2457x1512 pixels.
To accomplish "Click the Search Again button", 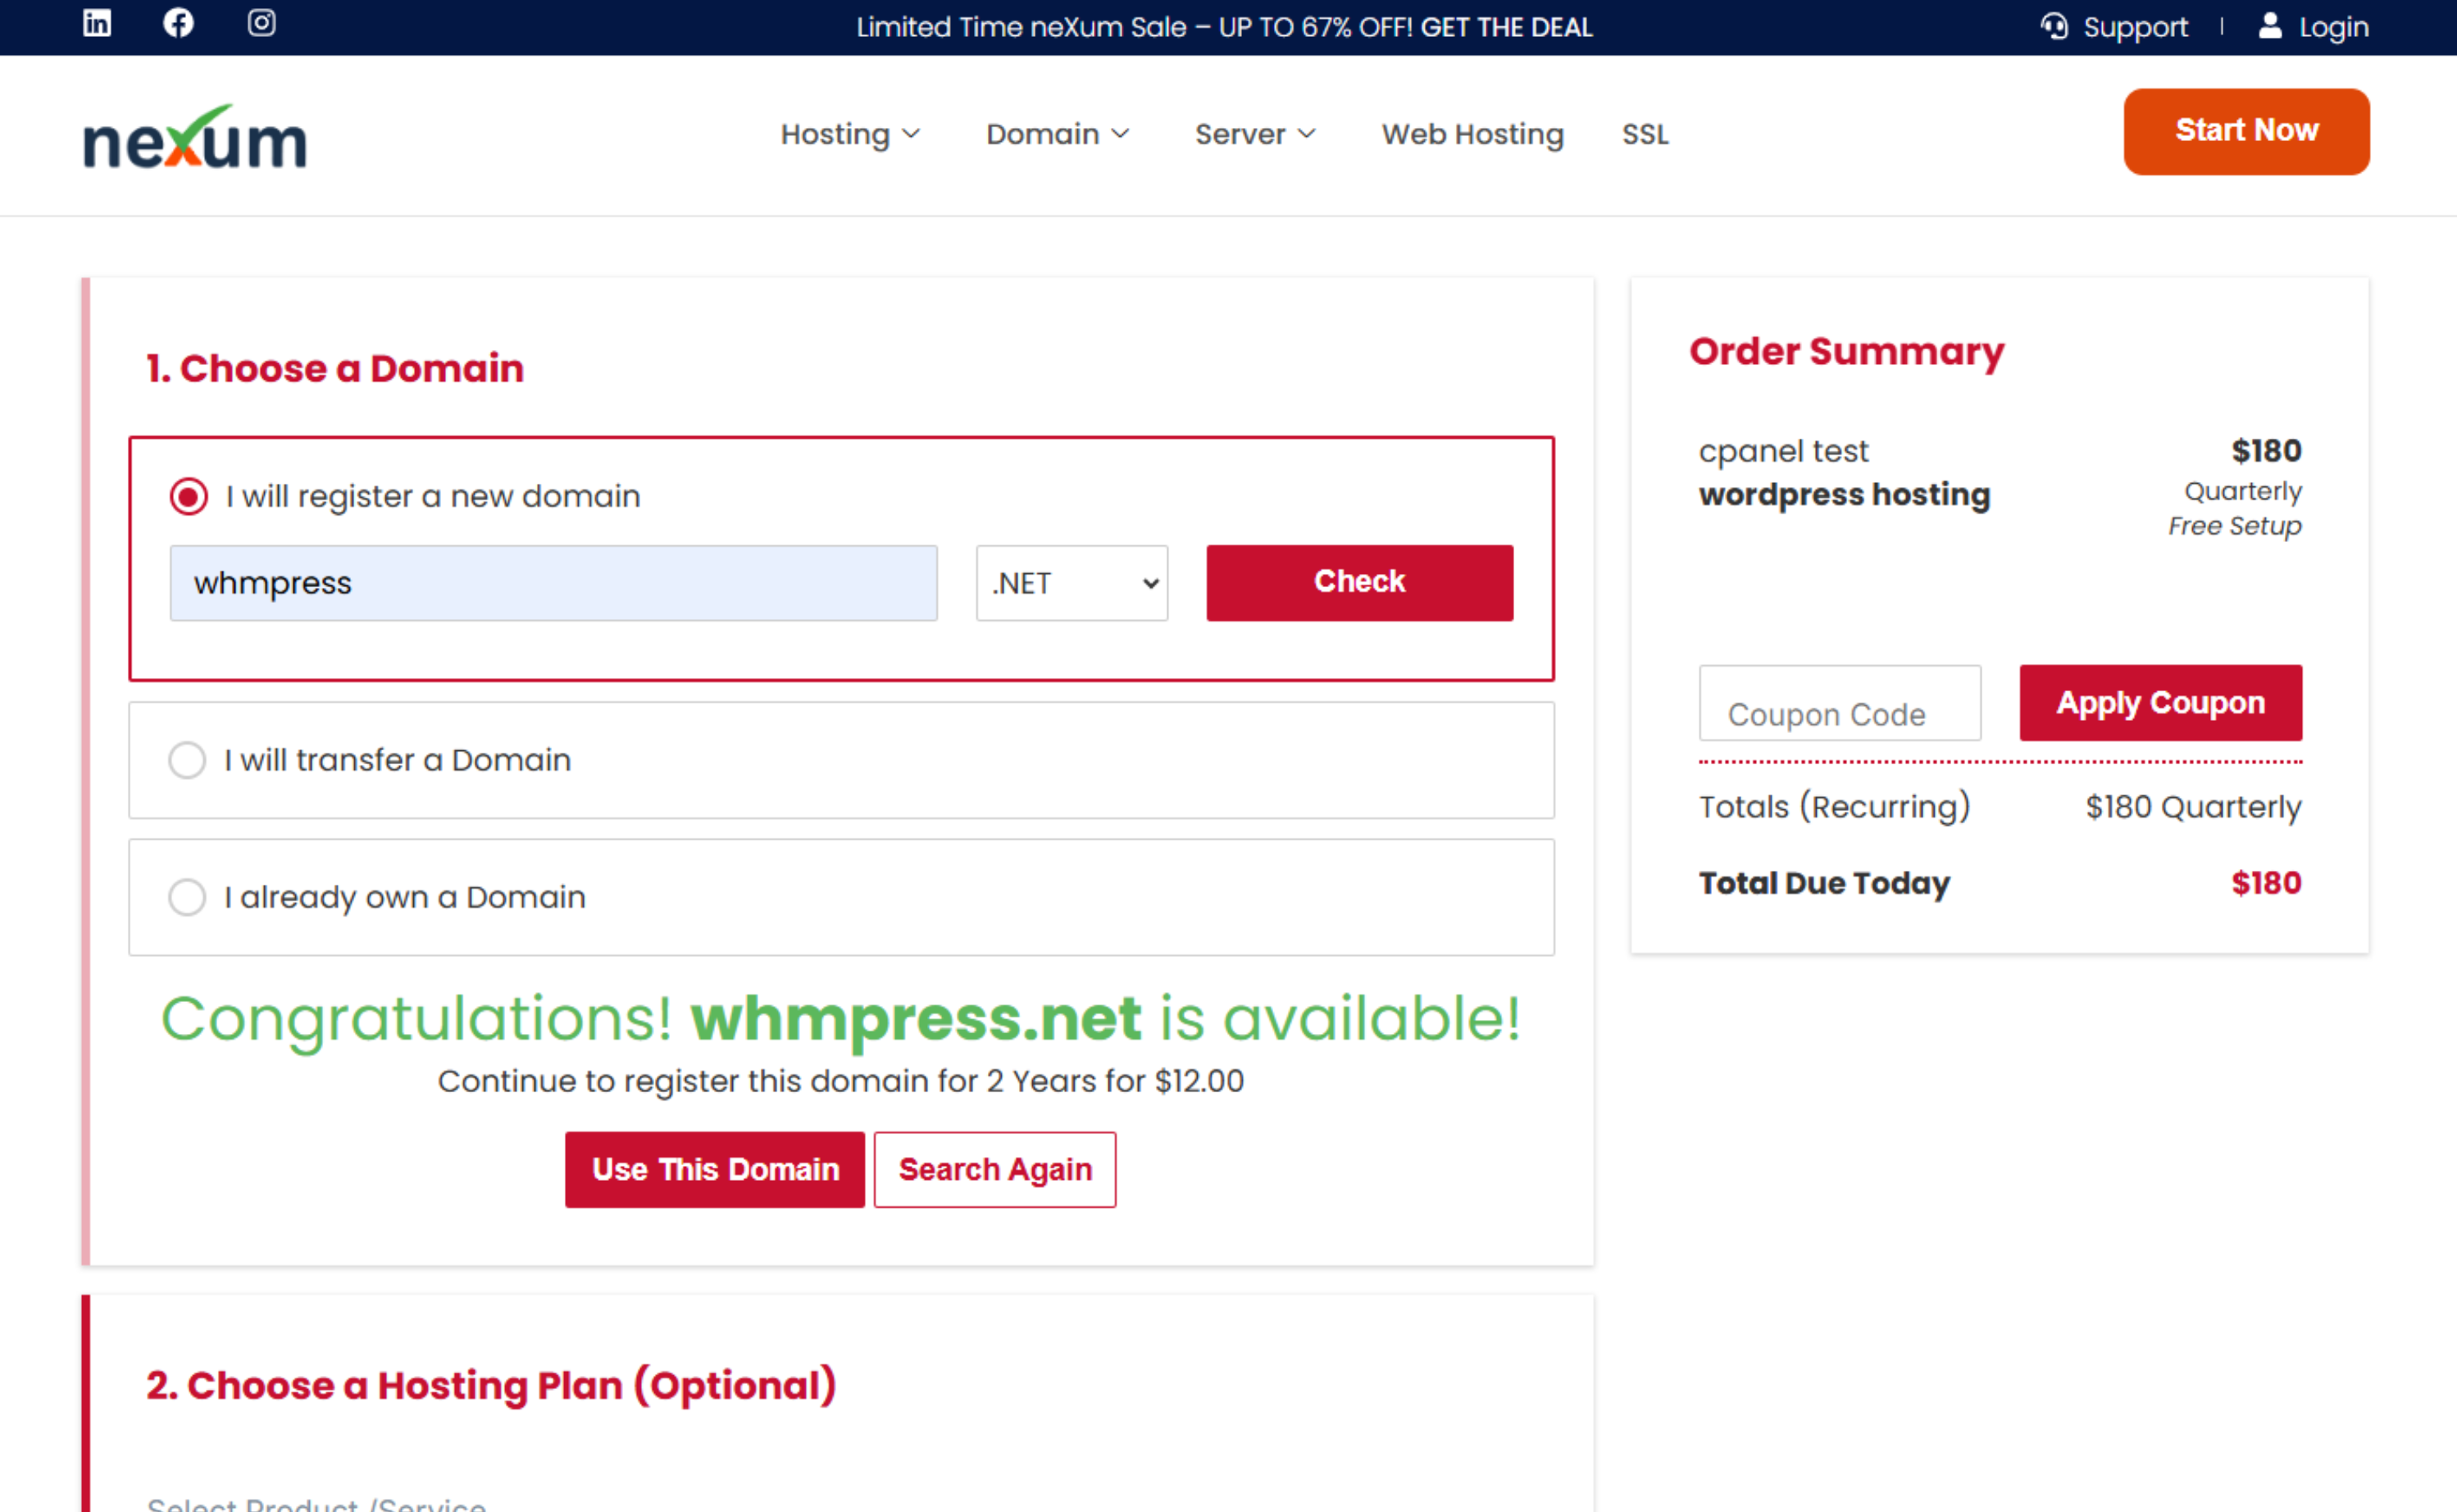I will coord(994,1169).
